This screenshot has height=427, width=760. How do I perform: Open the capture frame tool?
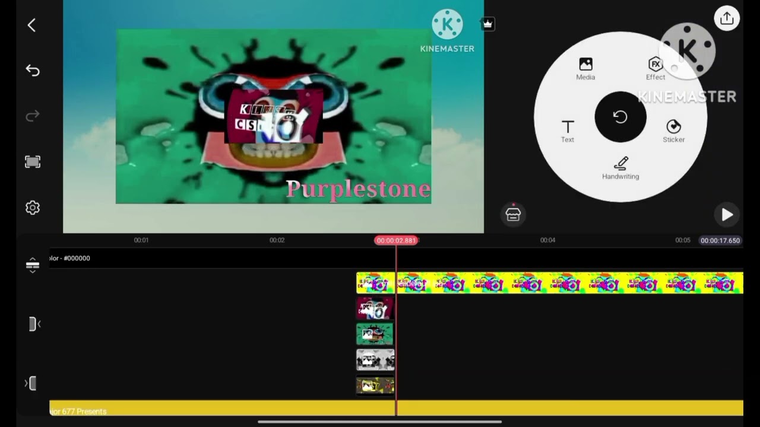tap(32, 162)
